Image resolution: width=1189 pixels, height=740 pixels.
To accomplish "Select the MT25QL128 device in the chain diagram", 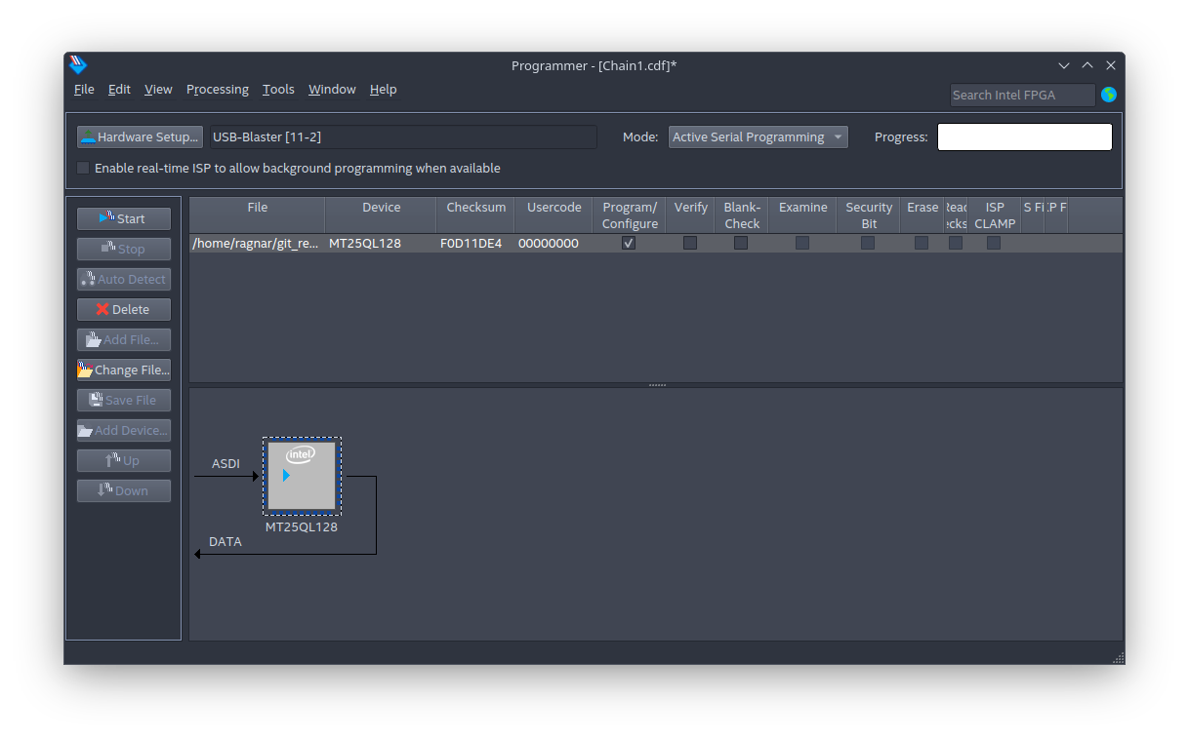I will click(301, 476).
